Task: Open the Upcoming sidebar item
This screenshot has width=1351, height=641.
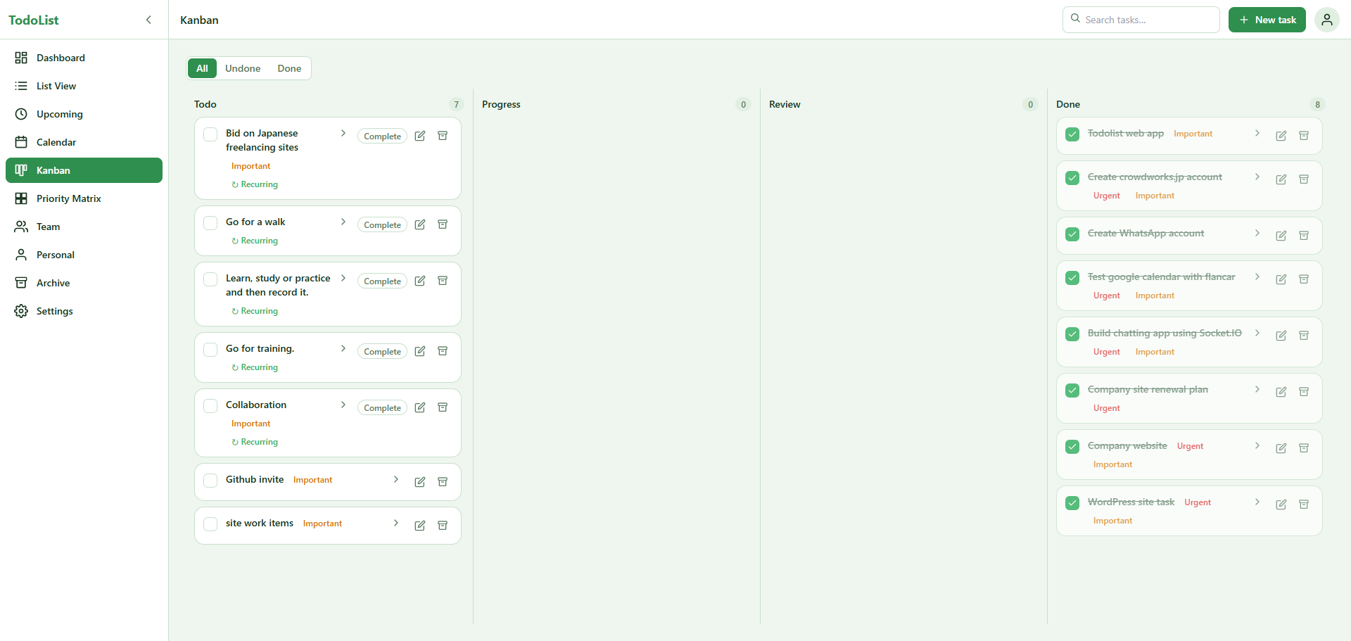Action: [84, 114]
